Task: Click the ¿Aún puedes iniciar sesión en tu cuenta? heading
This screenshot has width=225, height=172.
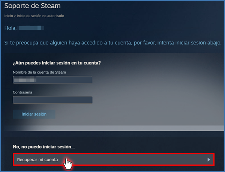Action: point(57,63)
